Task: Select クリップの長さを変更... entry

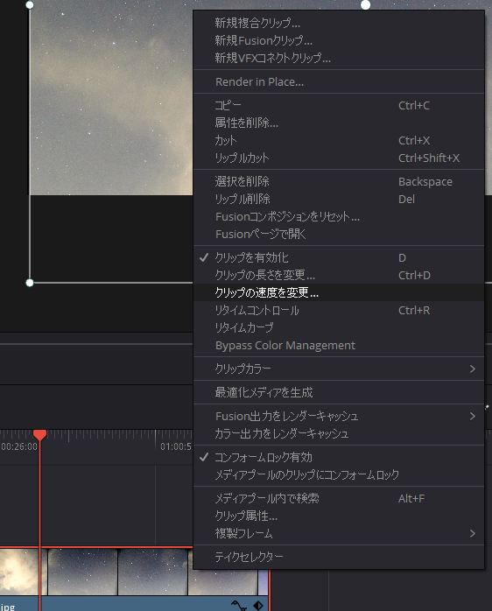Action: (339, 275)
